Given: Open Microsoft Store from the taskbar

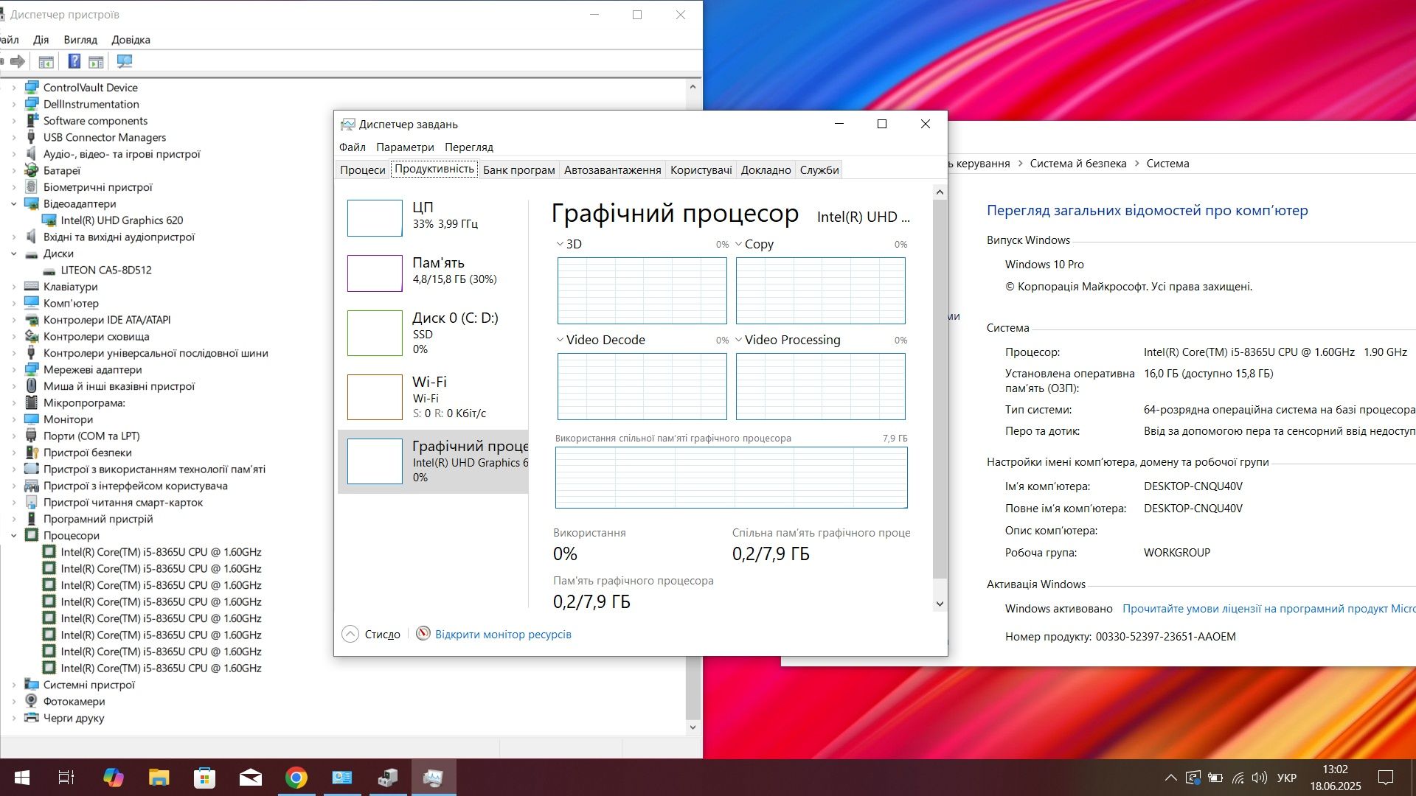Looking at the screenshot, I should [204, 778].
